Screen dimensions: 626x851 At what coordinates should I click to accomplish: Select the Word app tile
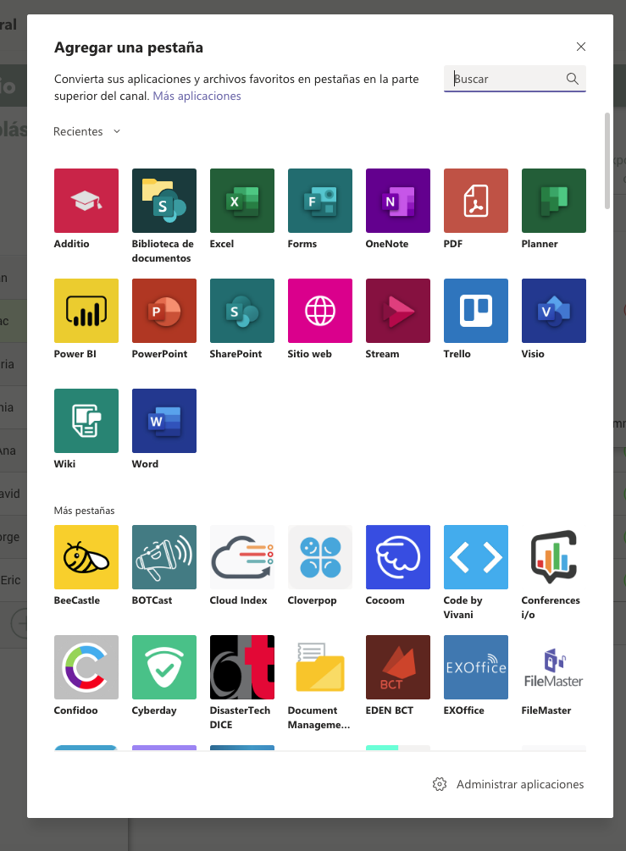(164, 421)
